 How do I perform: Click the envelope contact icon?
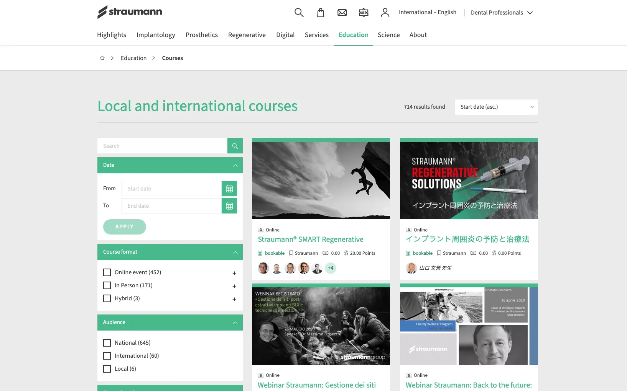point(342,13)
